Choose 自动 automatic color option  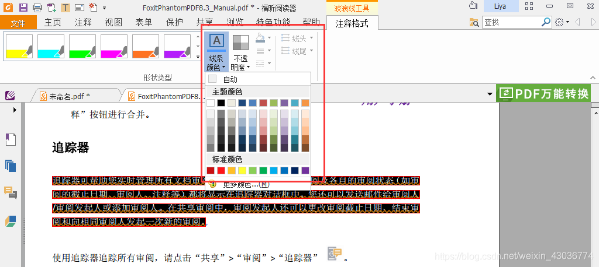coord(258,79)
